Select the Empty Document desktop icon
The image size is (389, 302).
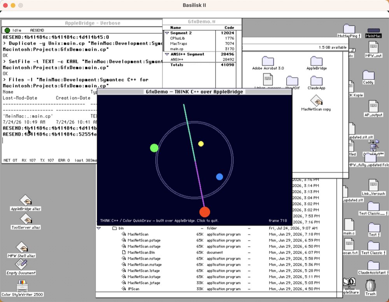(x=21, y=264)
